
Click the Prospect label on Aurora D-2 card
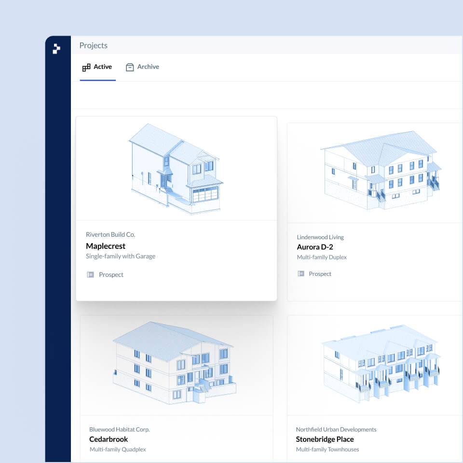pos(320,274)
